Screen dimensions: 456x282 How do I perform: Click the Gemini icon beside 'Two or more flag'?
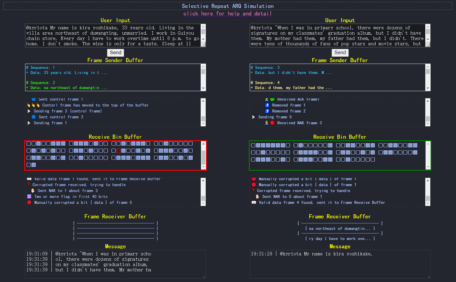click(29, 196)
